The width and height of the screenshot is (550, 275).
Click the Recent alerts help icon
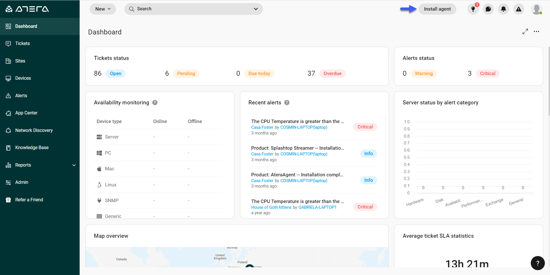(x=287, y=103)
